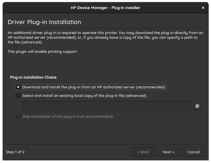Select the Skip installation radio button
211x163 pixels.
[x=18, y=116]
